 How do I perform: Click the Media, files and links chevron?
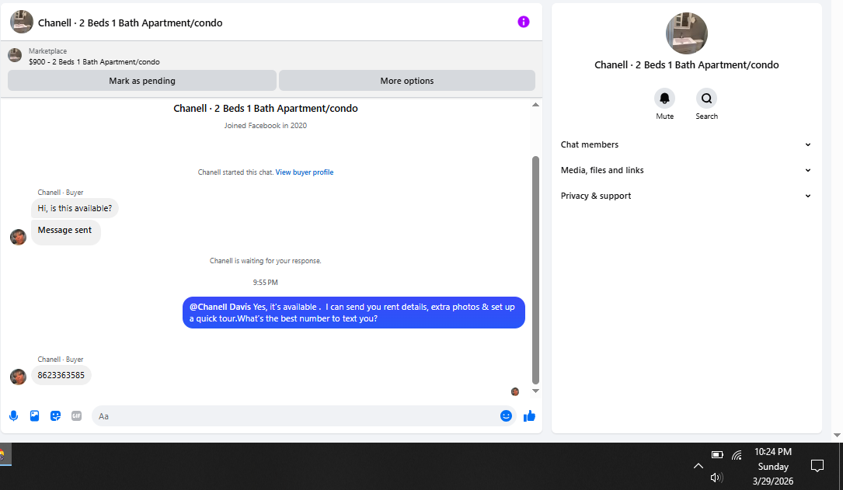(x=807, y=170)
